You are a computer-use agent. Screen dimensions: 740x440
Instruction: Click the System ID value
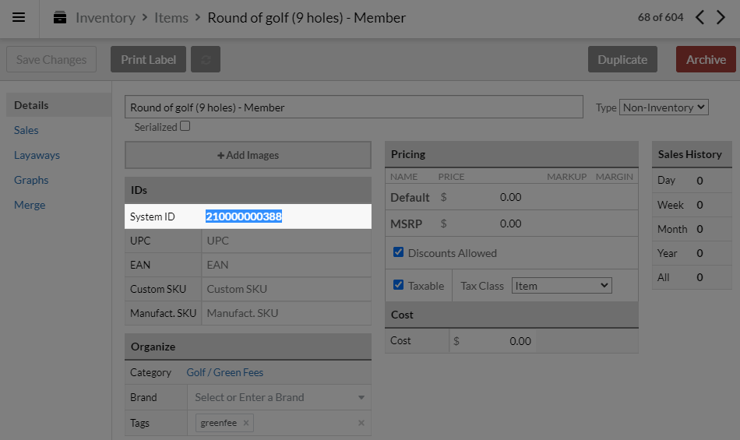[244, 216]
